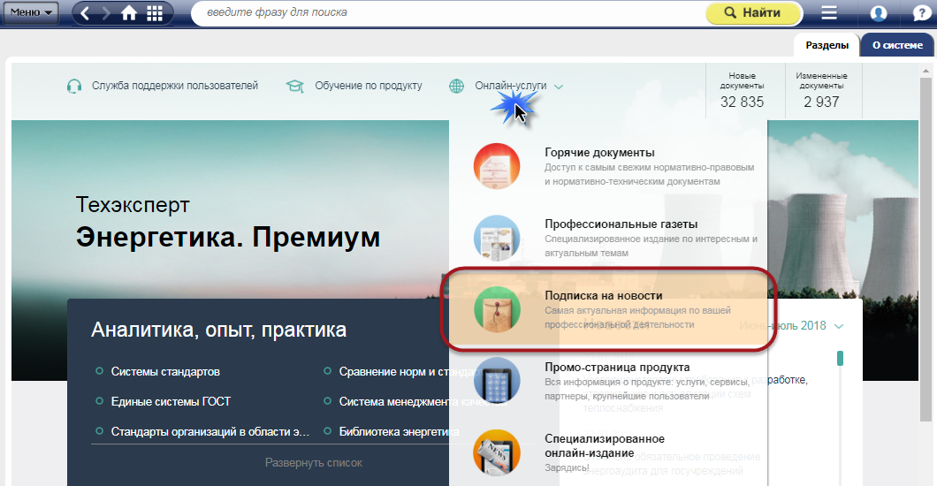Switch to the Разделы tab

point(827,45)
